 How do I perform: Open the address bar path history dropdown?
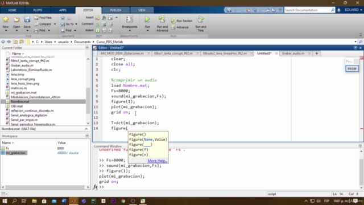click(355, 42)
